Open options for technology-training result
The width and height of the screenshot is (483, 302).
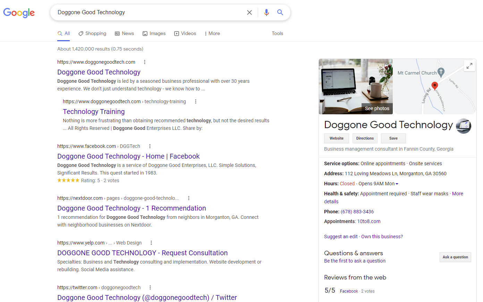click(x=196, y=101)
